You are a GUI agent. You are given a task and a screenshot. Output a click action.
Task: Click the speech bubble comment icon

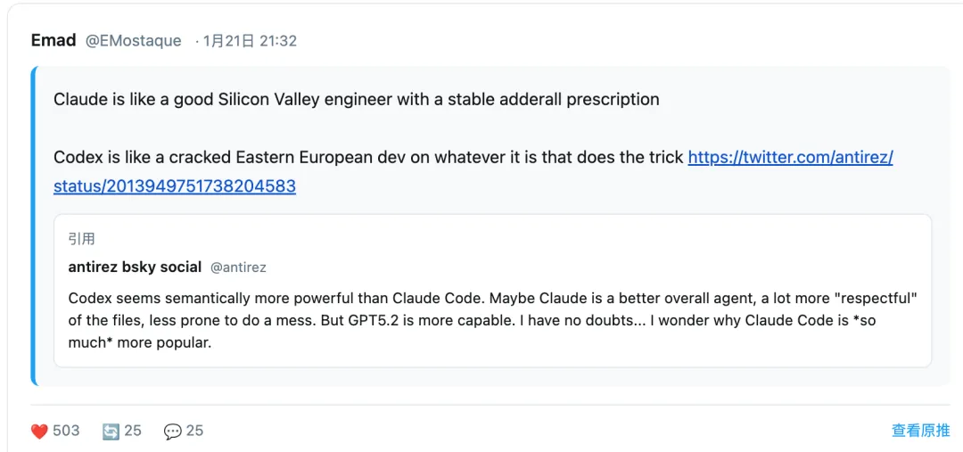pos(173,431)
